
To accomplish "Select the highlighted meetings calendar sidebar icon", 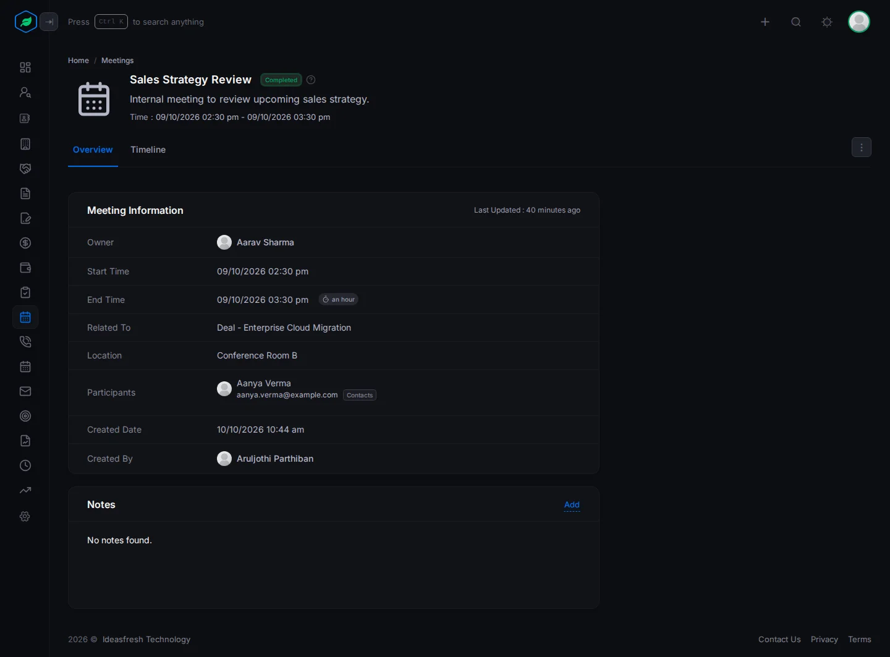I will pos(25,317).
